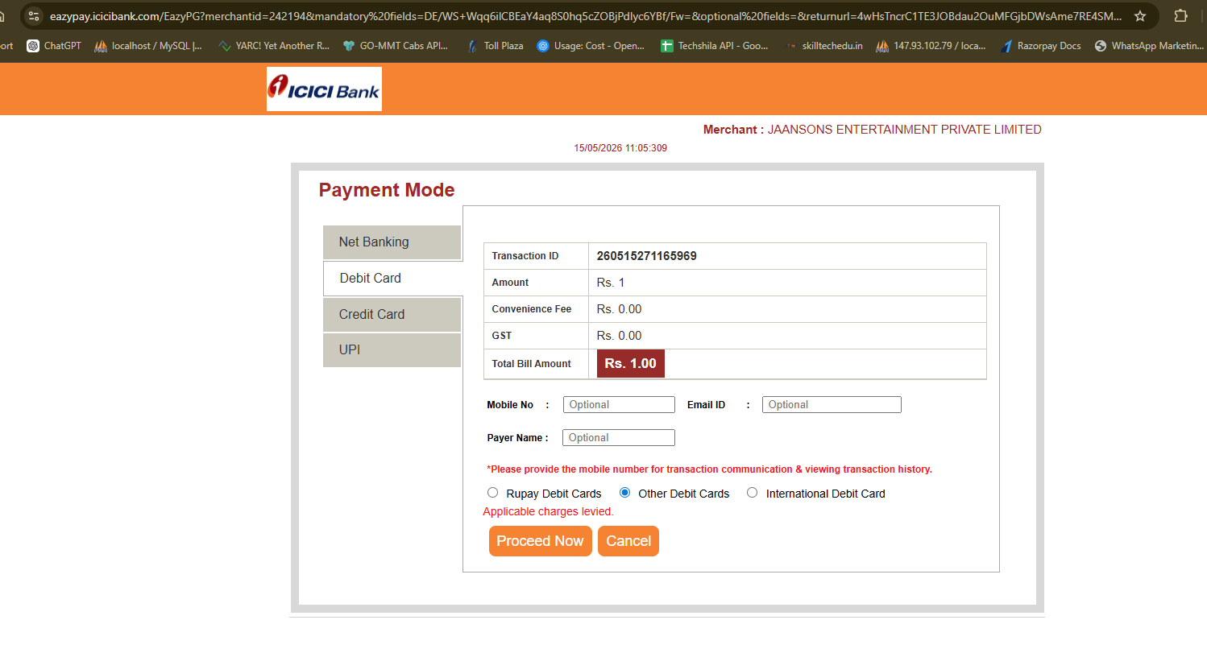Select Other Debit Cards option
The image size is (1207, 653).
pyautogui.click(x=624, y=493)
